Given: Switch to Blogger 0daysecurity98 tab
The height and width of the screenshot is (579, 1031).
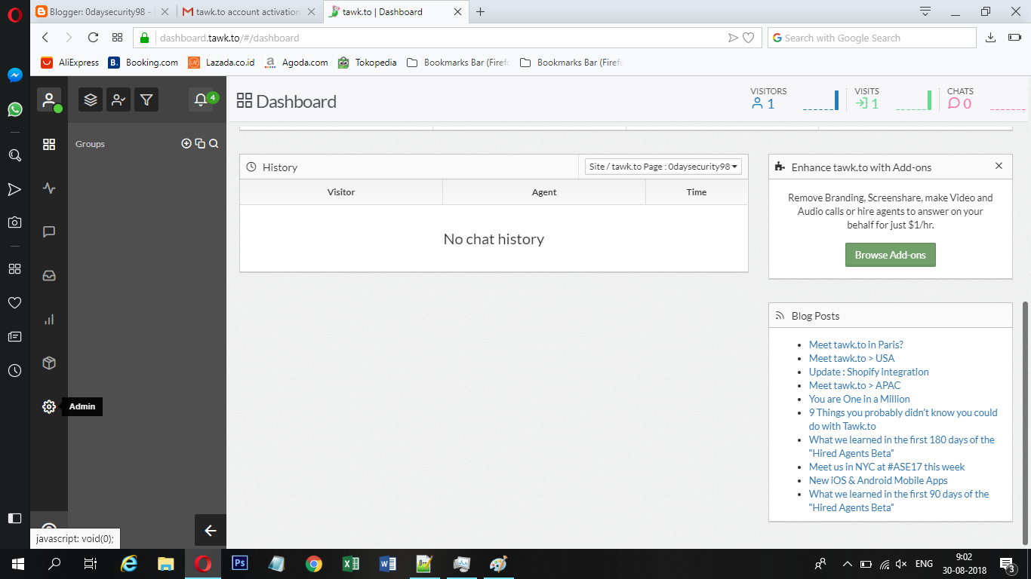Looking at the screenshot, I should [102, 12].
